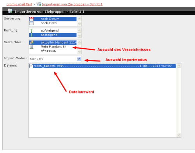The height and width of the screenshot is (153, 195).
Task: Click the Import-Modus 'standard' combo box
Action: pyautogui.click(x=55, y=59)
